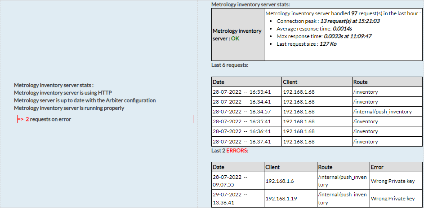Click the 29-07-2022 13:36:41 error date
The width and height of the screenshot is (424, 208).
230,198
